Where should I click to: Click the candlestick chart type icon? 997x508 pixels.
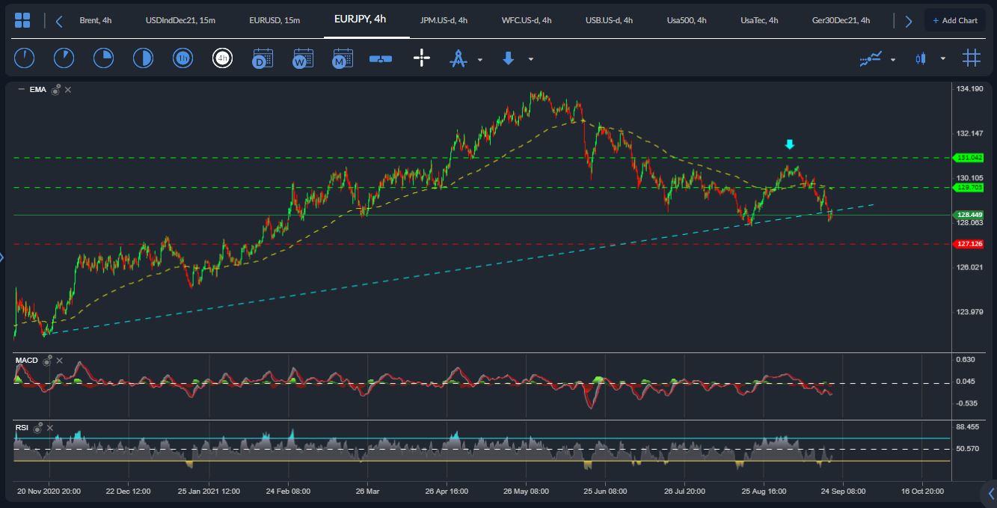point(921,58)
